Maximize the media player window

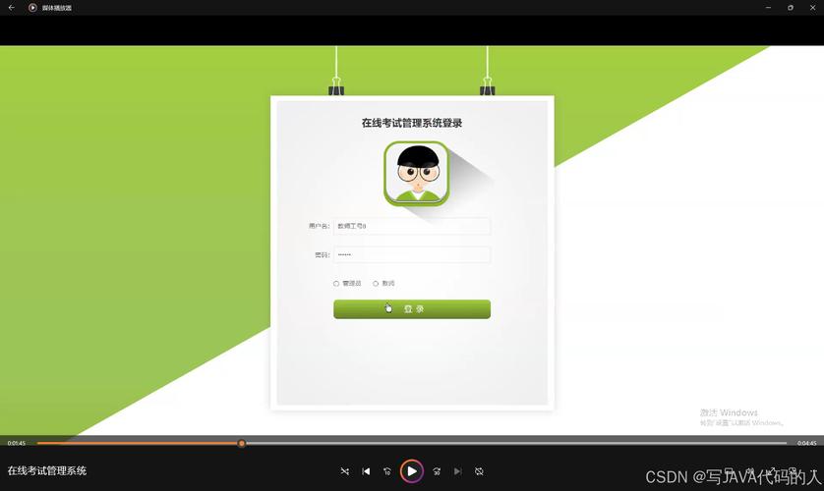[x=790, y=7]
